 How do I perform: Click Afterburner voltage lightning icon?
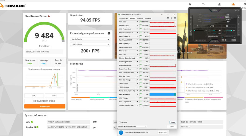tap(197, 26)
